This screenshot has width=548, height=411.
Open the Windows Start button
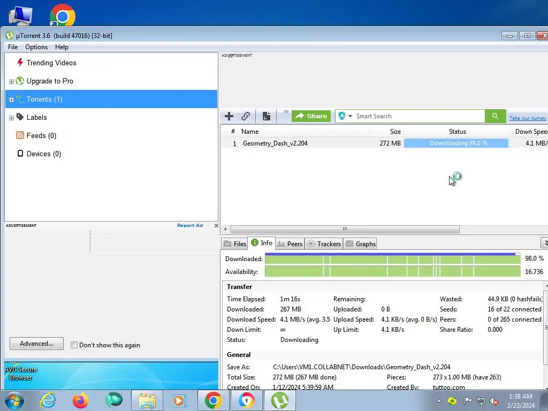click(14, 400)
